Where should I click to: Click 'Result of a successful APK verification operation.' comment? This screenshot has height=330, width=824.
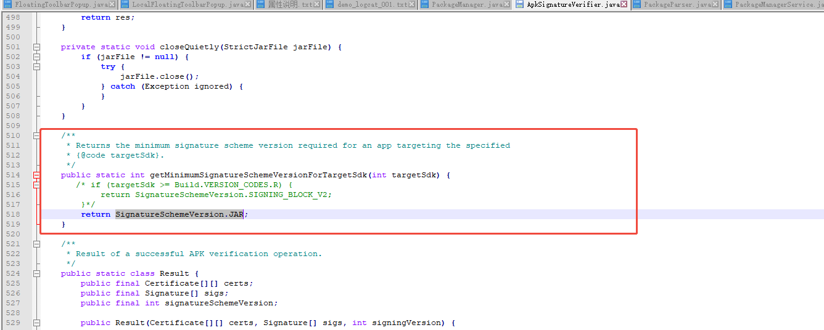pos(199,254)
